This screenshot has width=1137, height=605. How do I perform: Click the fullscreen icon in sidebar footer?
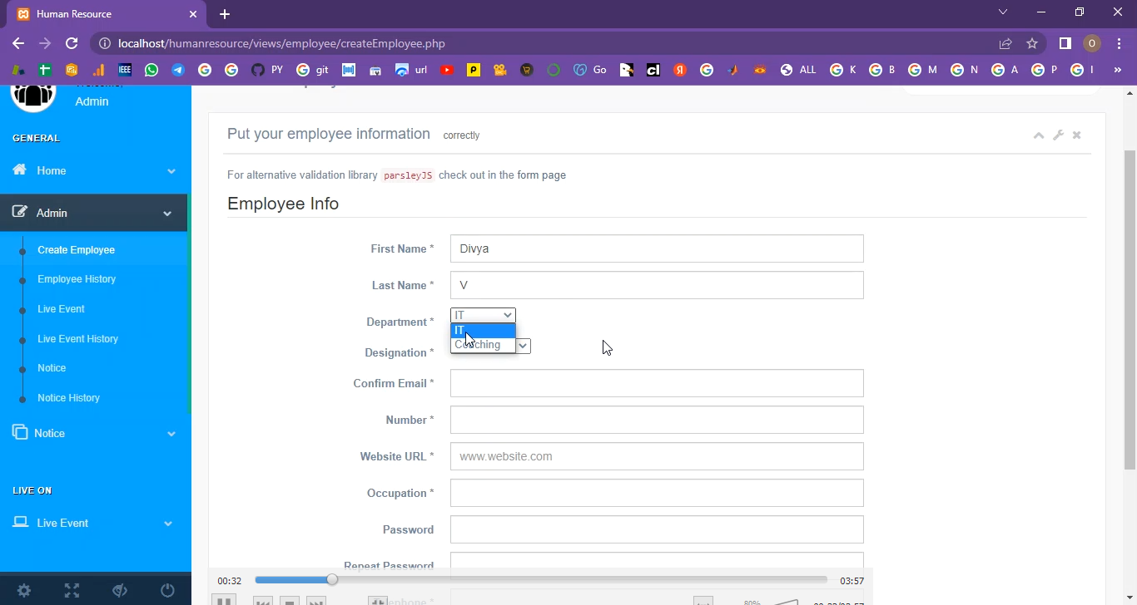[x=72, y=591]
